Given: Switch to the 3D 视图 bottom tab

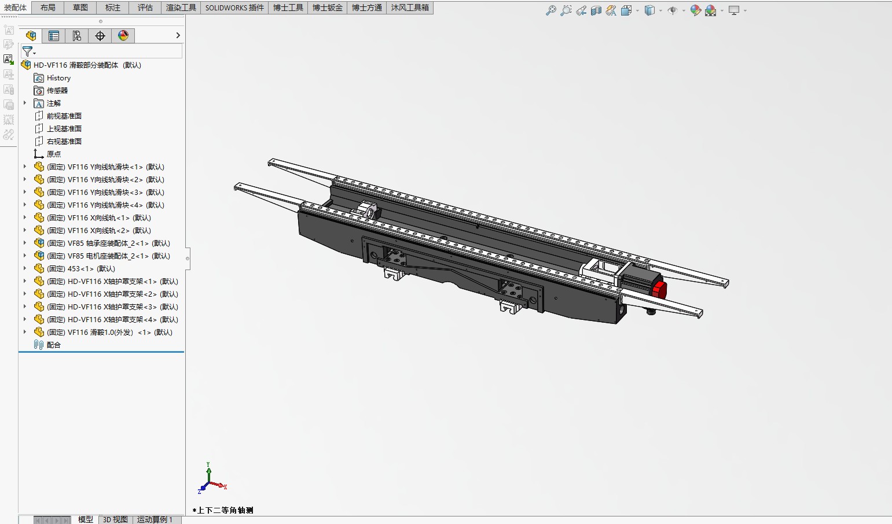Looking at the screenshot, I should 116,519.
